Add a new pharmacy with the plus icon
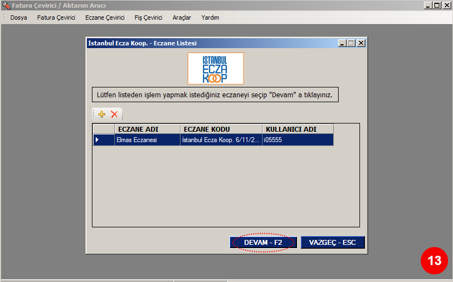 click(x=102, y=114)
